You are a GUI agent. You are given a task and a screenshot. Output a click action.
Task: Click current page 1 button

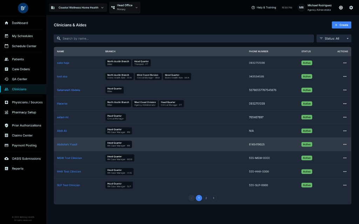(x=199, y=198)
